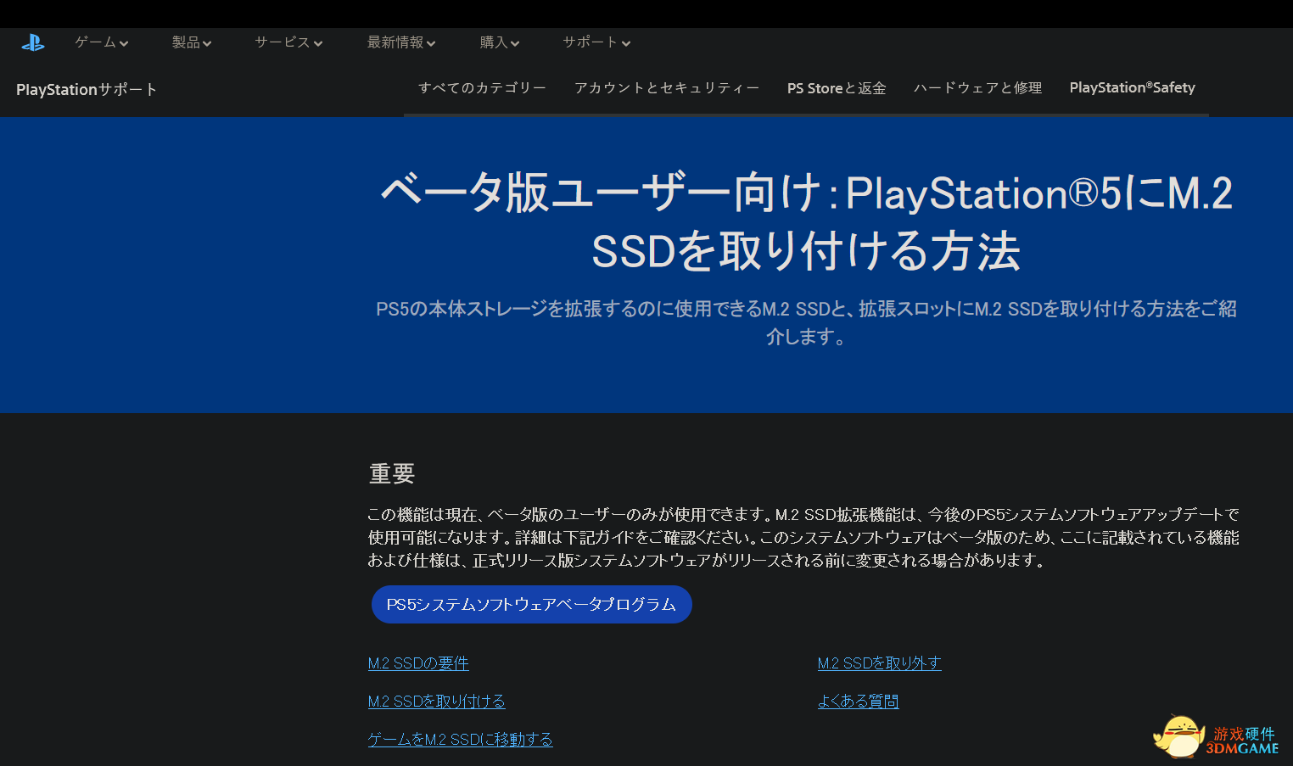Open the M.2 SSDを取り外す link
Image resolution: width=1293 pixels, height=766 pixels.
pos(879,663)
